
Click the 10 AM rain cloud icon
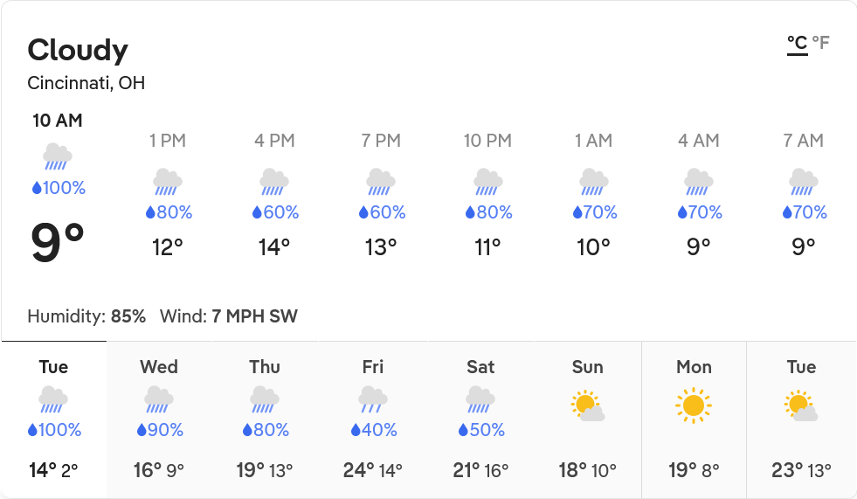click(58, 157)
